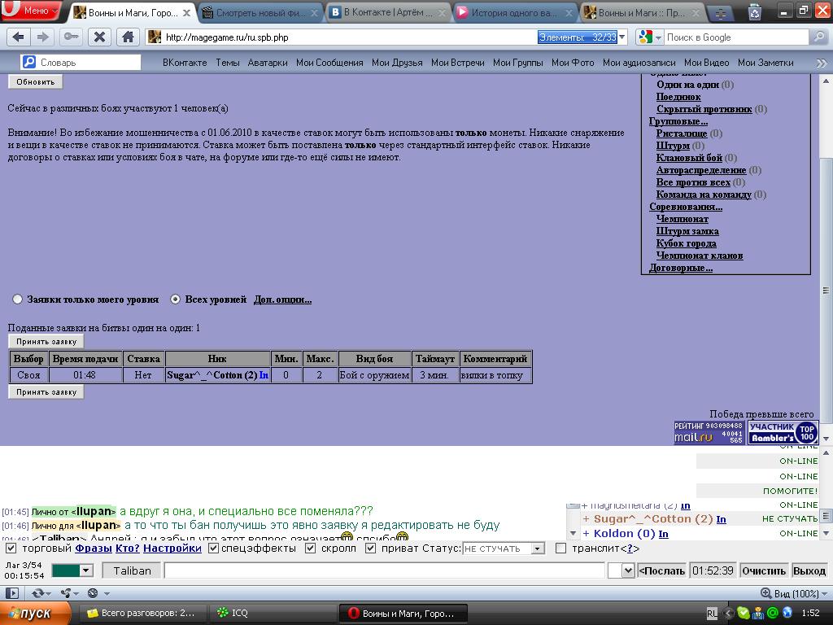Click the Словарь search magnifier icon
The image size is (833, 625).
pyautogui.click(x=28, y=62)
